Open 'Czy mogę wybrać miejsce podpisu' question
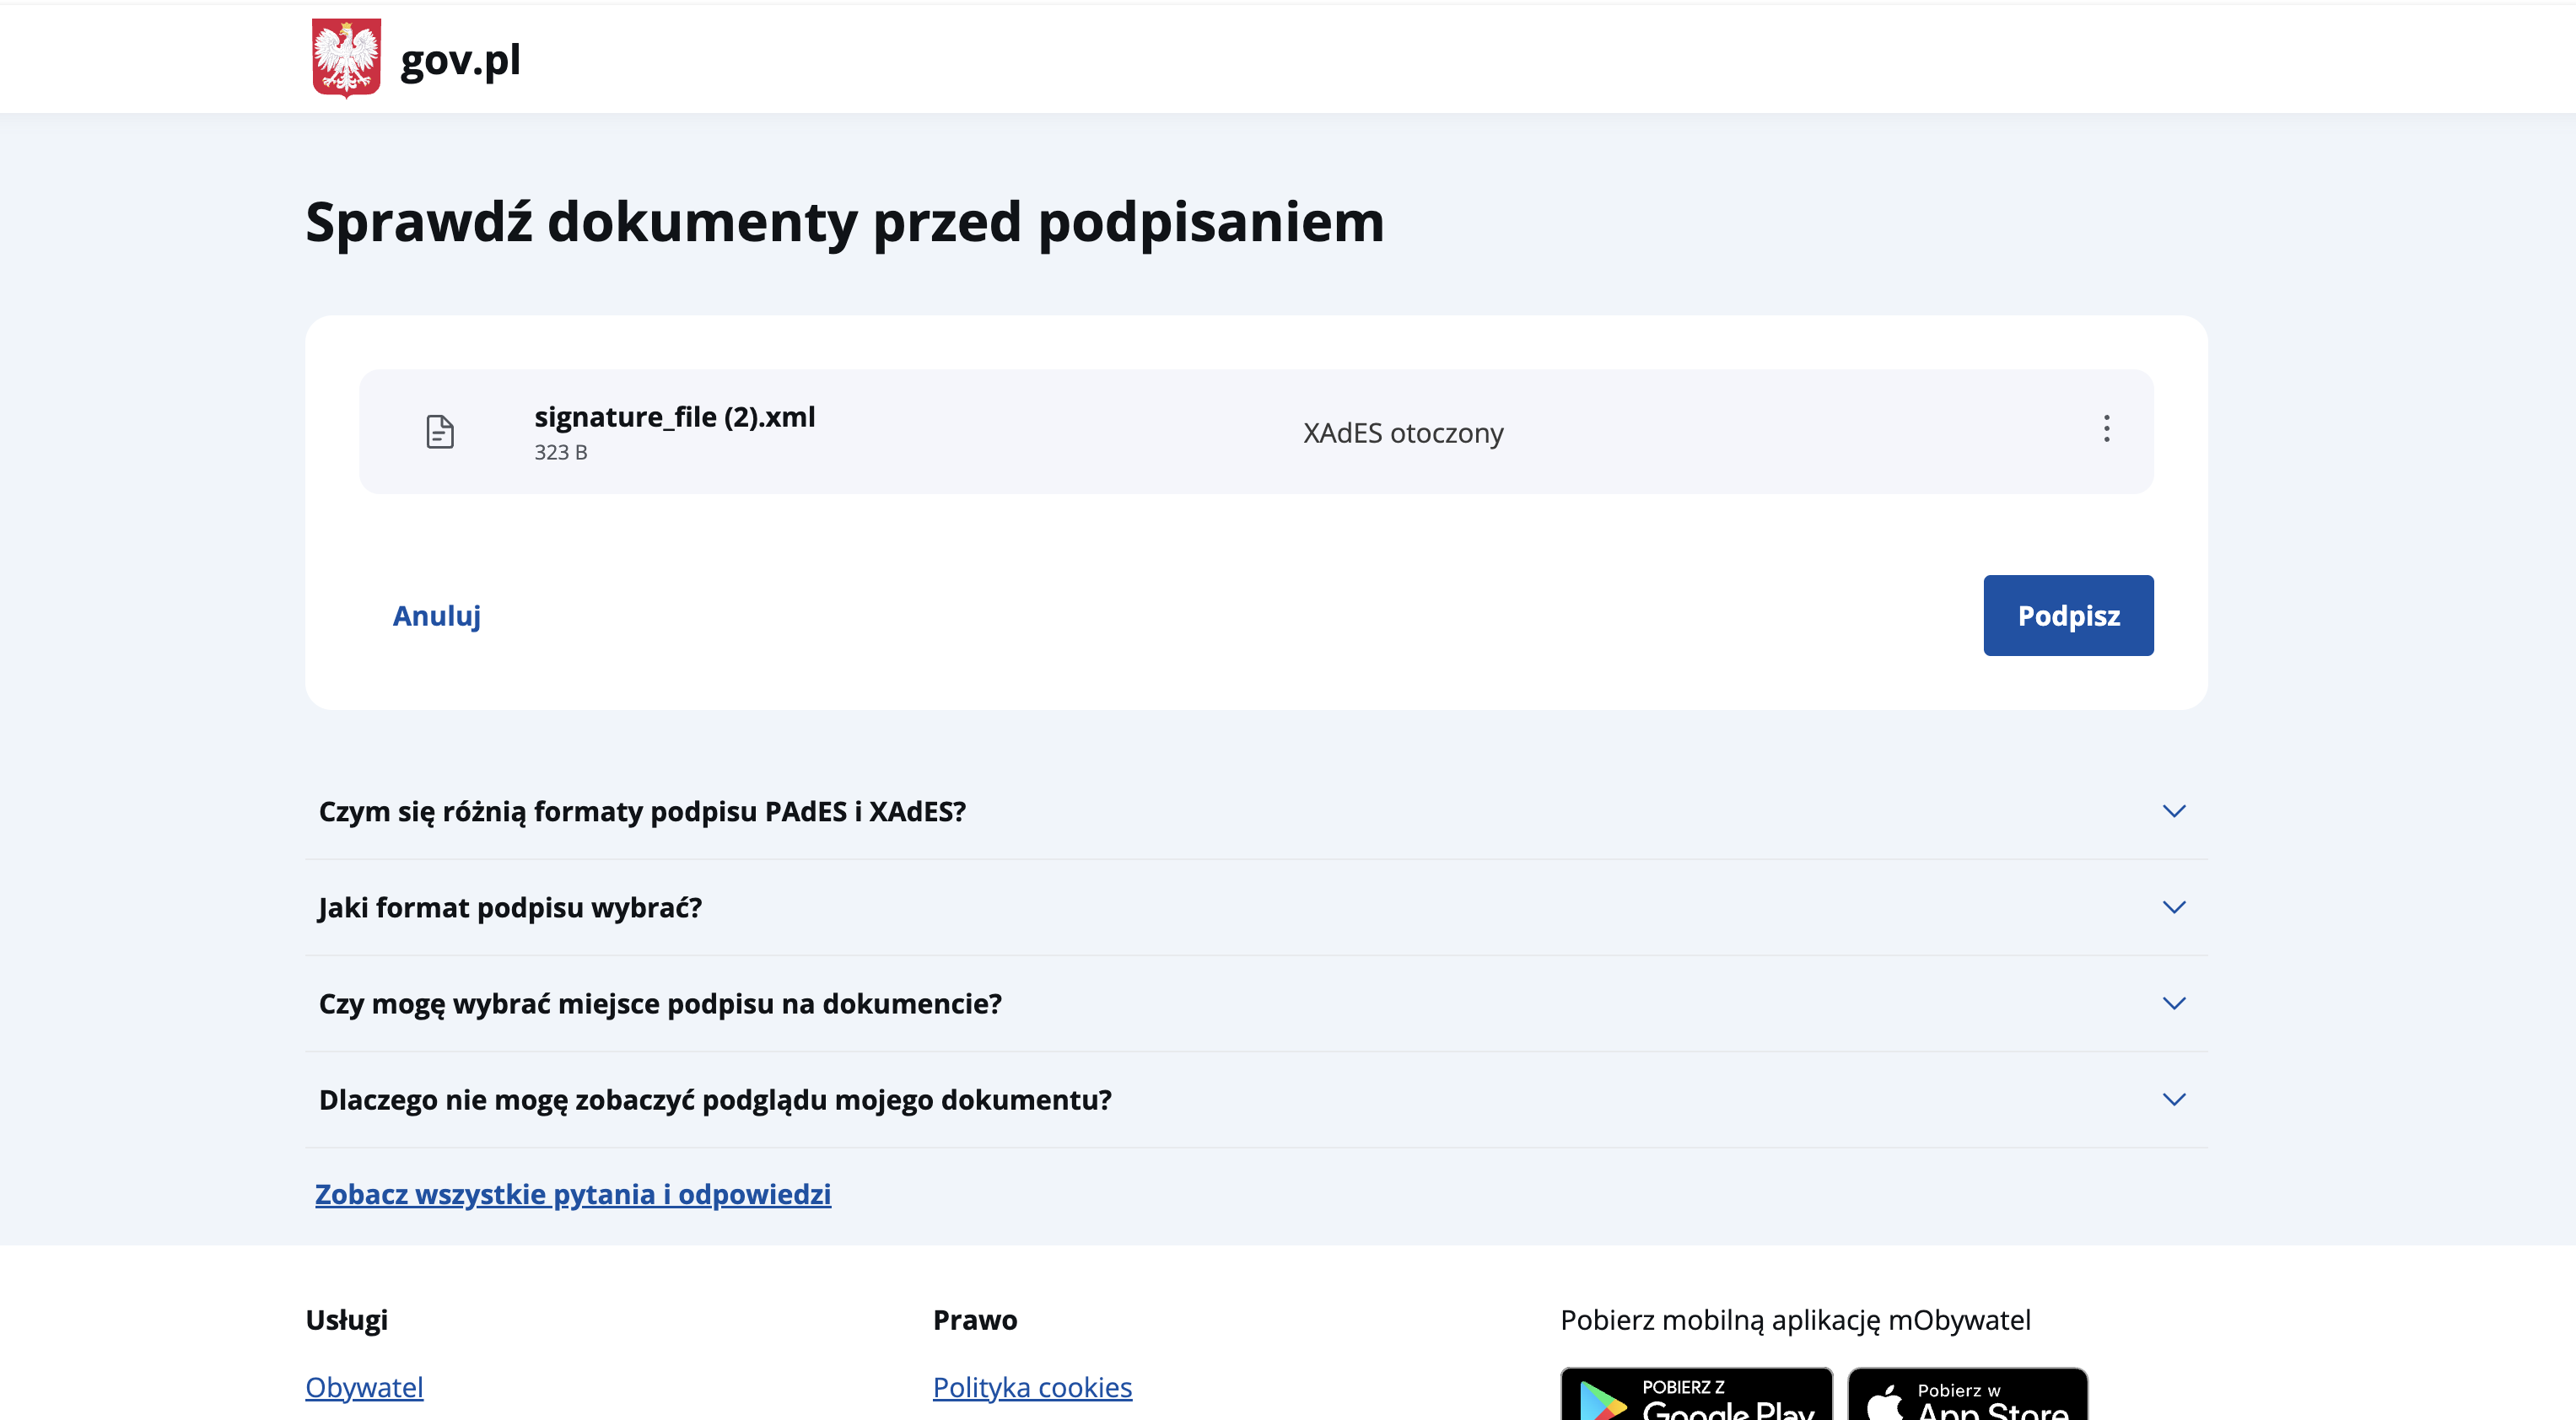 660,1003
